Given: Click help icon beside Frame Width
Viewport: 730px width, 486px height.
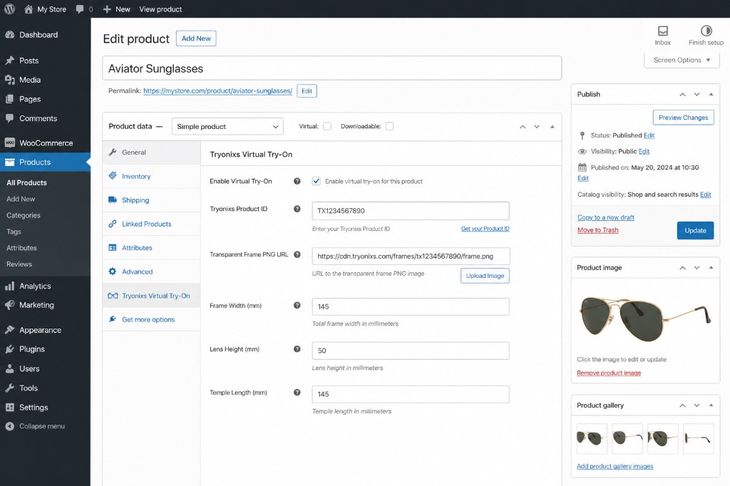Looking at the screenshot, I should coord(297,306).
